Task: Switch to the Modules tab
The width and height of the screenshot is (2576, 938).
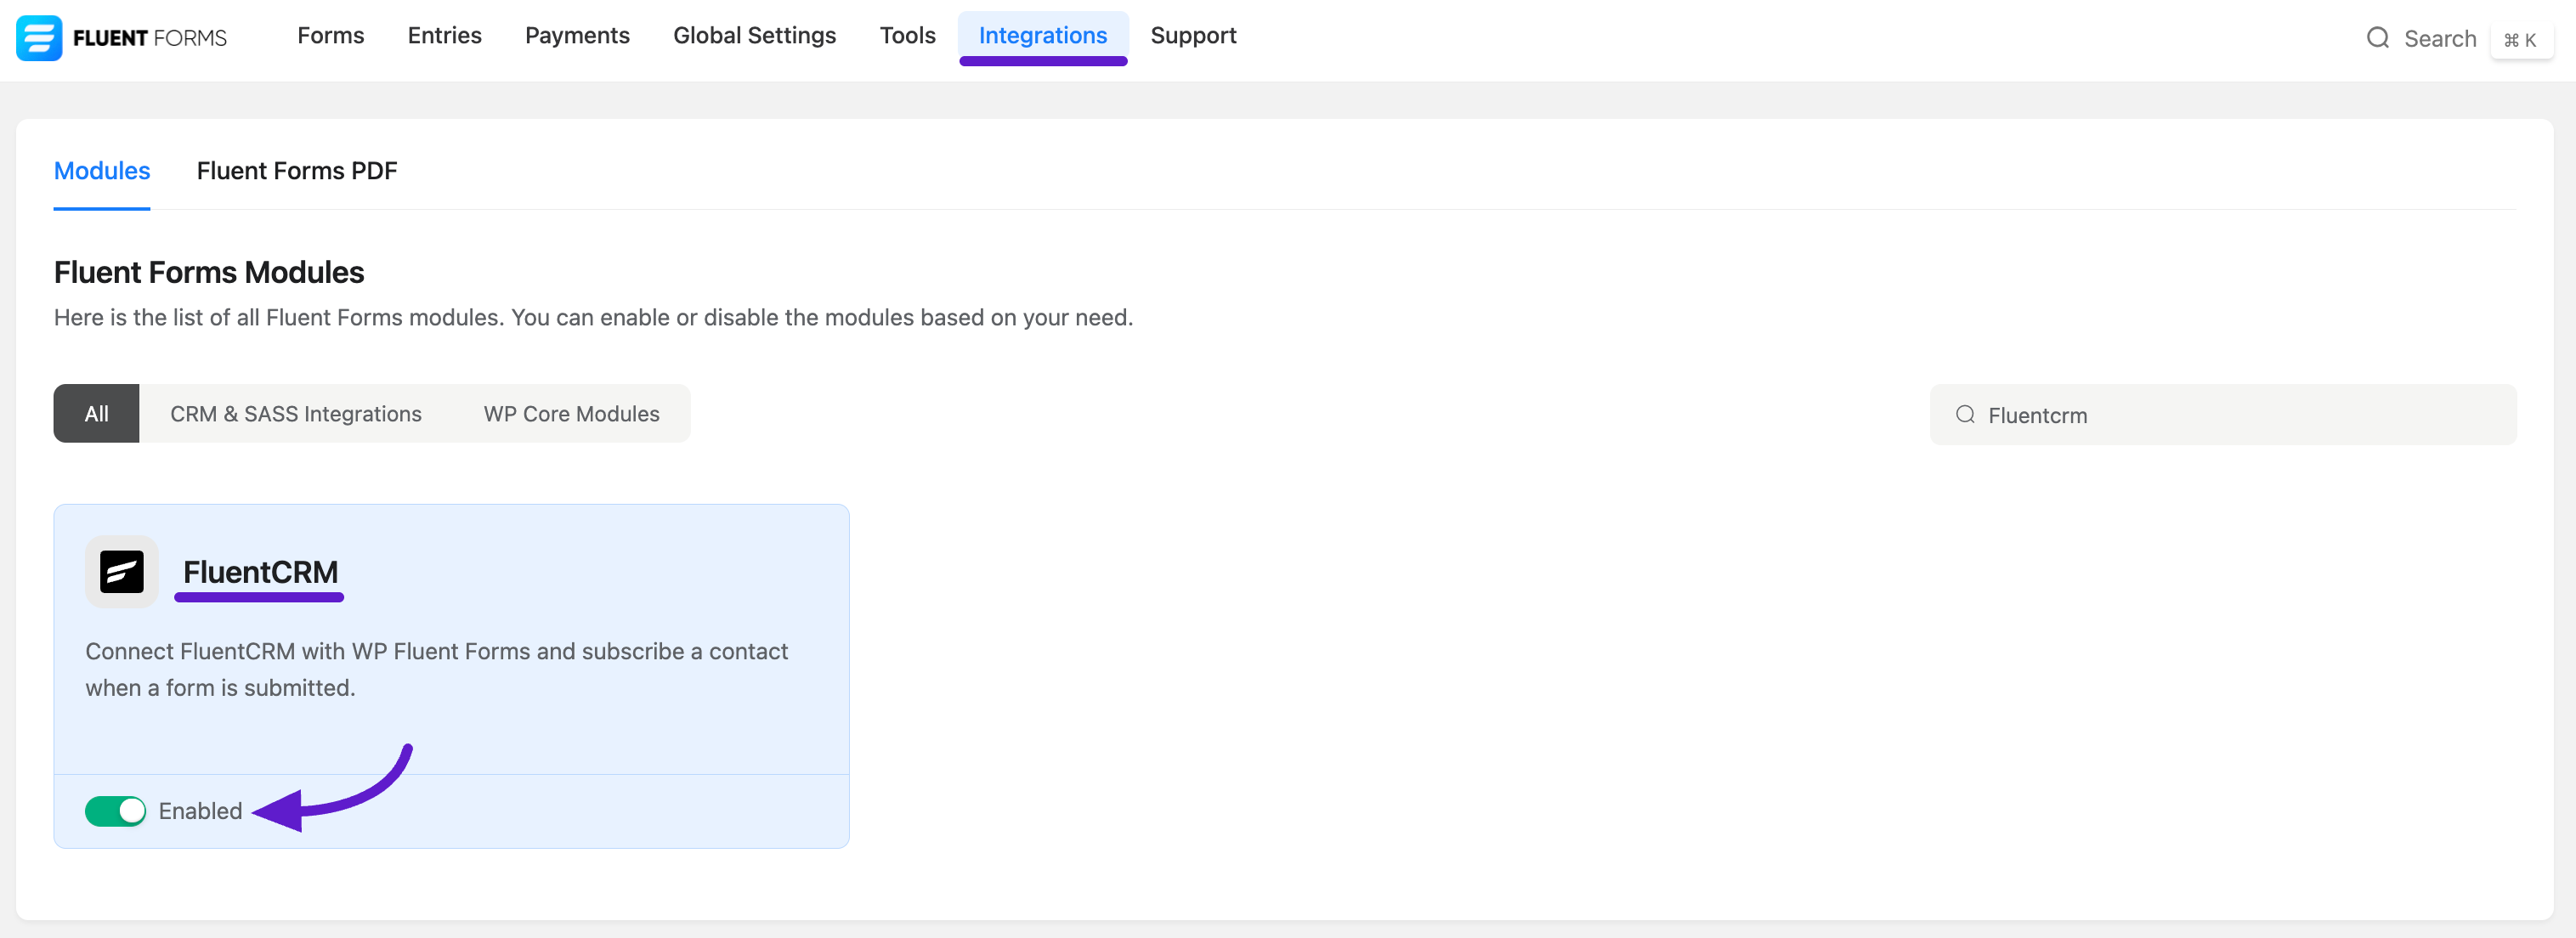Action: coord(102,171)
